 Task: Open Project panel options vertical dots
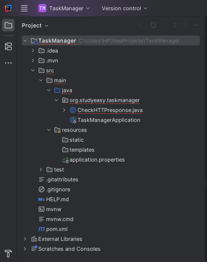[186, 25]
